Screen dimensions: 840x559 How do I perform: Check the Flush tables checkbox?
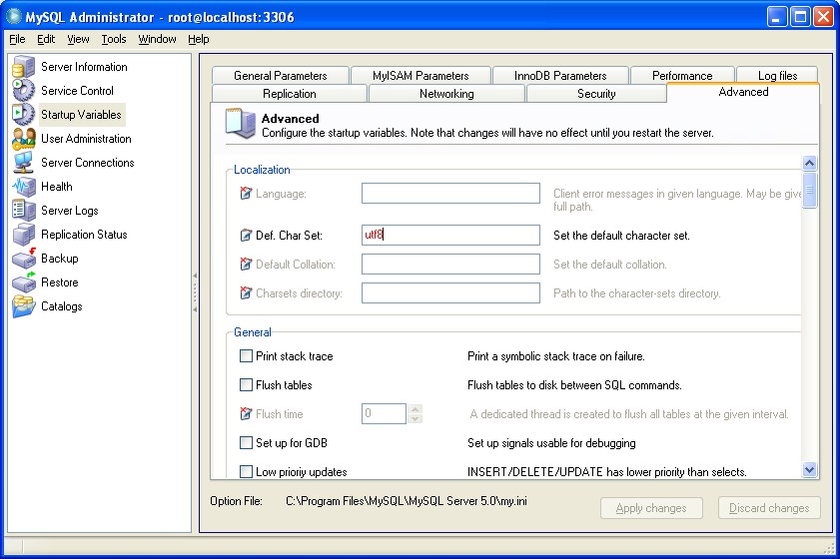(246, 385)
